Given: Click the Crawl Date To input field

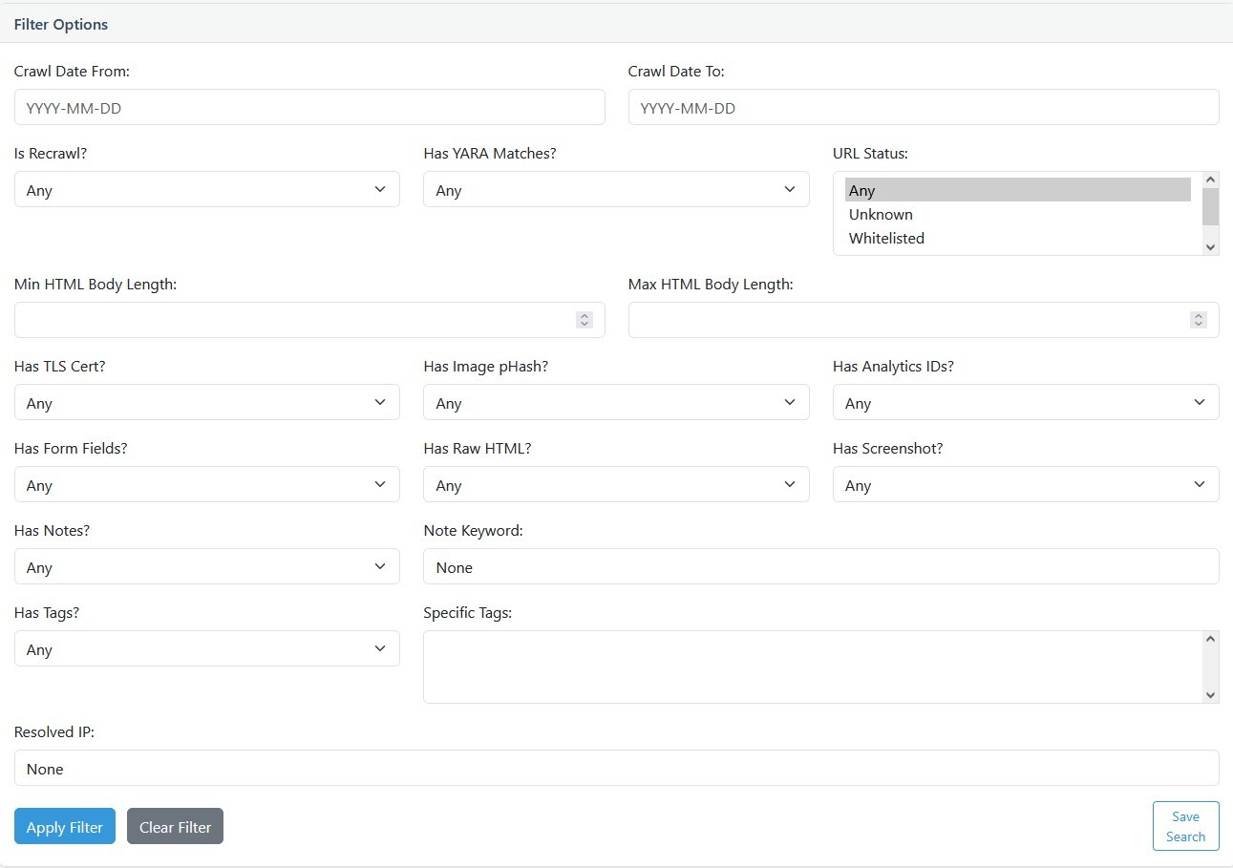Looking at the screenshot, I should [x=924, y=107].
